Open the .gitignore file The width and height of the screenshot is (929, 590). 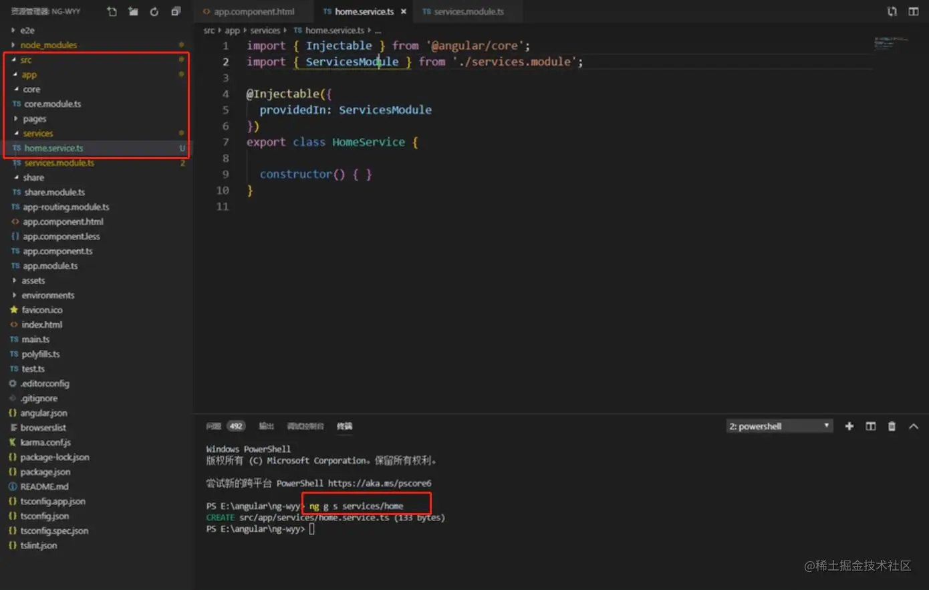point(39,398)
